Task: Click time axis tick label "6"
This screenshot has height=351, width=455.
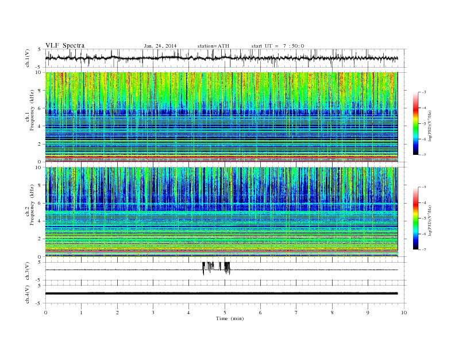Action: (x=261, y=313)
